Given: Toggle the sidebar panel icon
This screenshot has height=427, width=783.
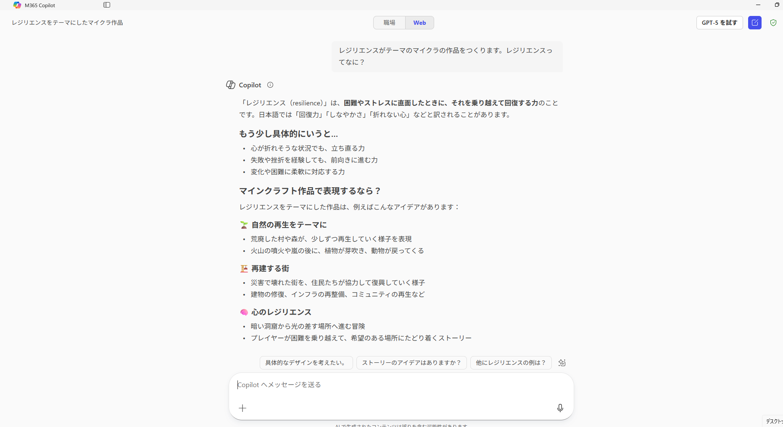Looking at the screenshot, I should pos(107,5).
